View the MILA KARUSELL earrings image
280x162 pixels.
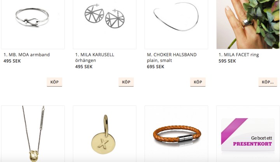click(x=105, y=24)
